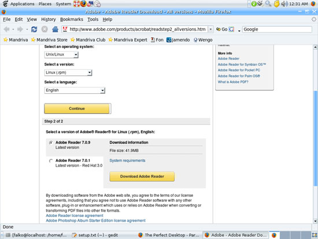Click the yellow shield tray icon
318x239 pixels.
click(276, 3)
